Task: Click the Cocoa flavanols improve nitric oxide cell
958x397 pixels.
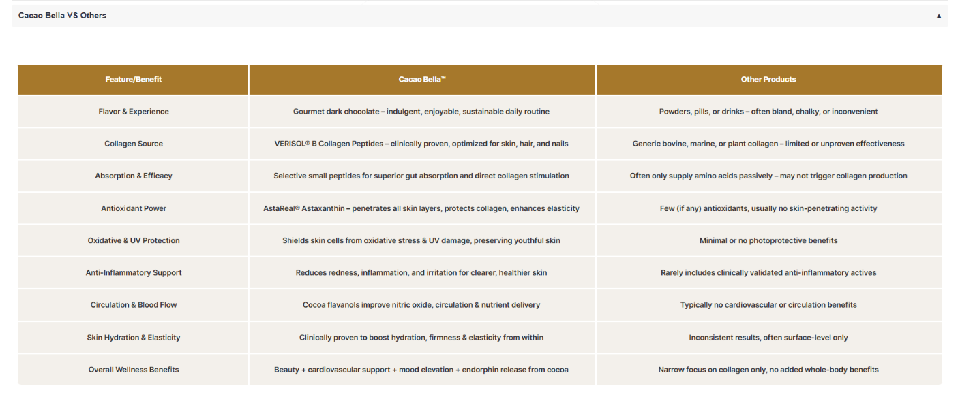Action: pos(421,305)
